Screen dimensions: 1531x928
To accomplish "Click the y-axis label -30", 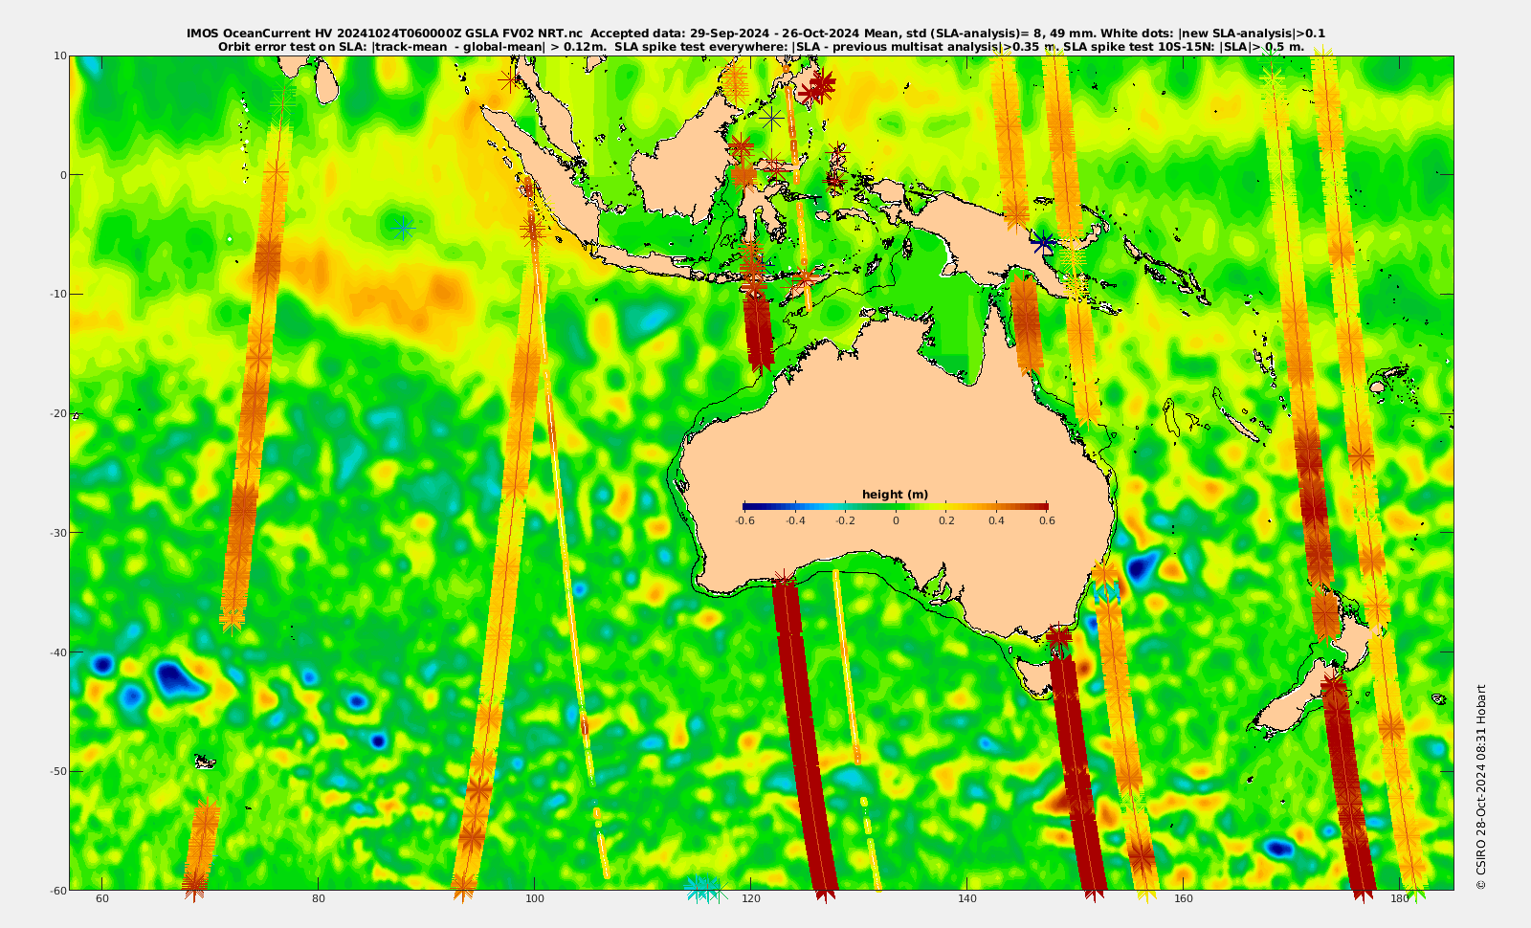I will pyautogui.click(x=57, y=532).
